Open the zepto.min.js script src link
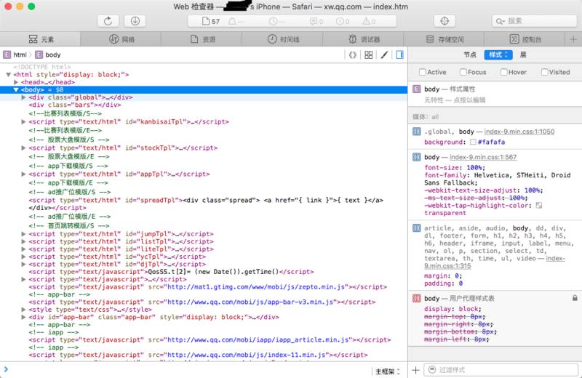582x378 pixels. pyautogui.click(x=258, y=286)
